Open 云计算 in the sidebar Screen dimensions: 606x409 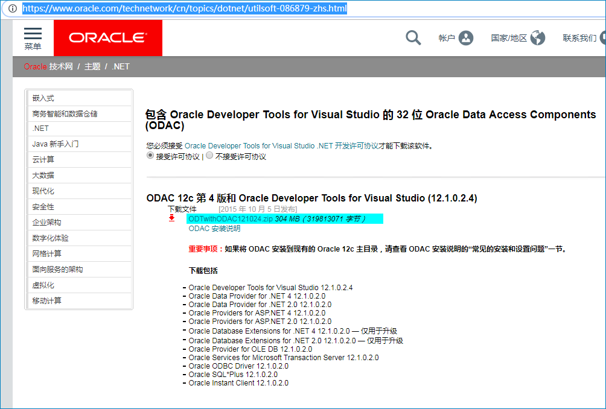pyautogui.click(x=80, y=159)
